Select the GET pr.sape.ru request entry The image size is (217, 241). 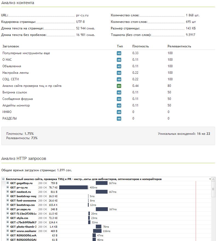click(20, 209)
